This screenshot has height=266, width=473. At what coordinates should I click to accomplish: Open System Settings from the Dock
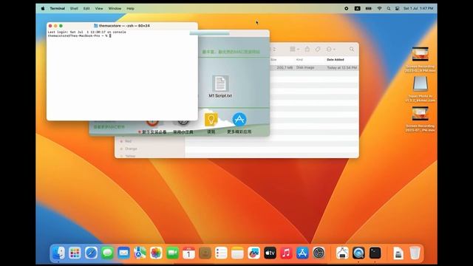click(319, 253)
